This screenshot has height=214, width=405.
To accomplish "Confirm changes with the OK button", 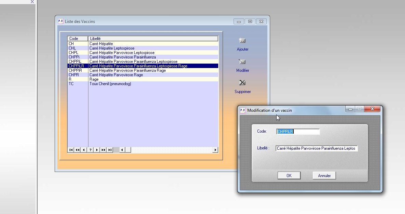I will coord(289,175).
